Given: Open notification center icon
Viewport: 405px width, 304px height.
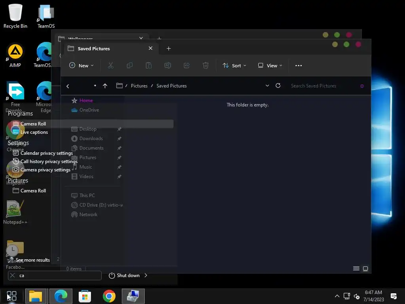Looking at the screenshot, I should pyautogui.click(x=394, y=296).
